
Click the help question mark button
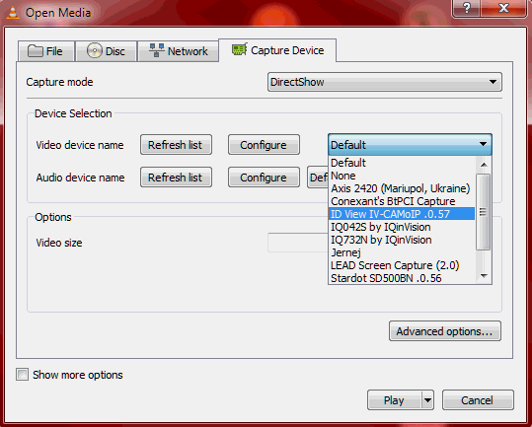coord(467,8)
